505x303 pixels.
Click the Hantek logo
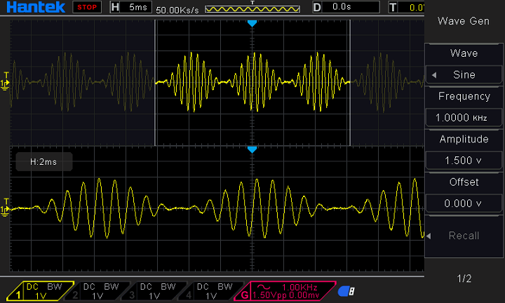point(34,8)
